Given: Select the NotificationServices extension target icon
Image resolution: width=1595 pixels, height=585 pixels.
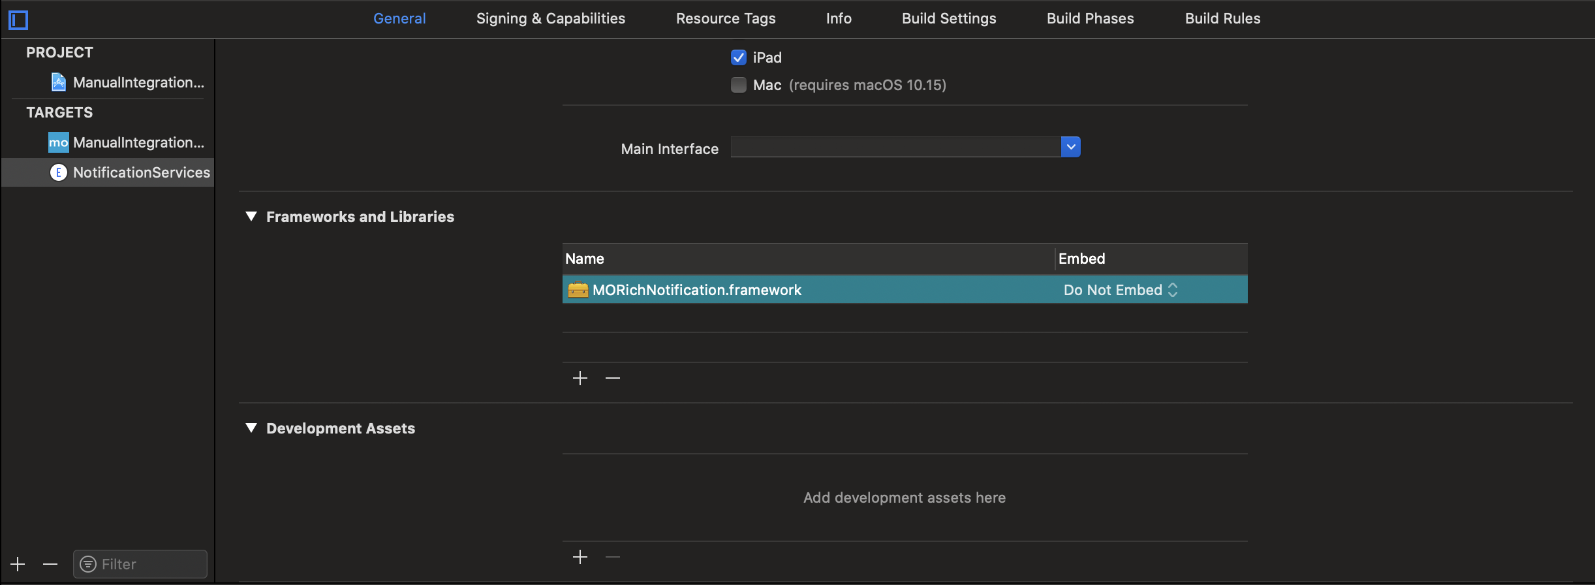Looking at the screenshot, I should click(x=59, y=172).
